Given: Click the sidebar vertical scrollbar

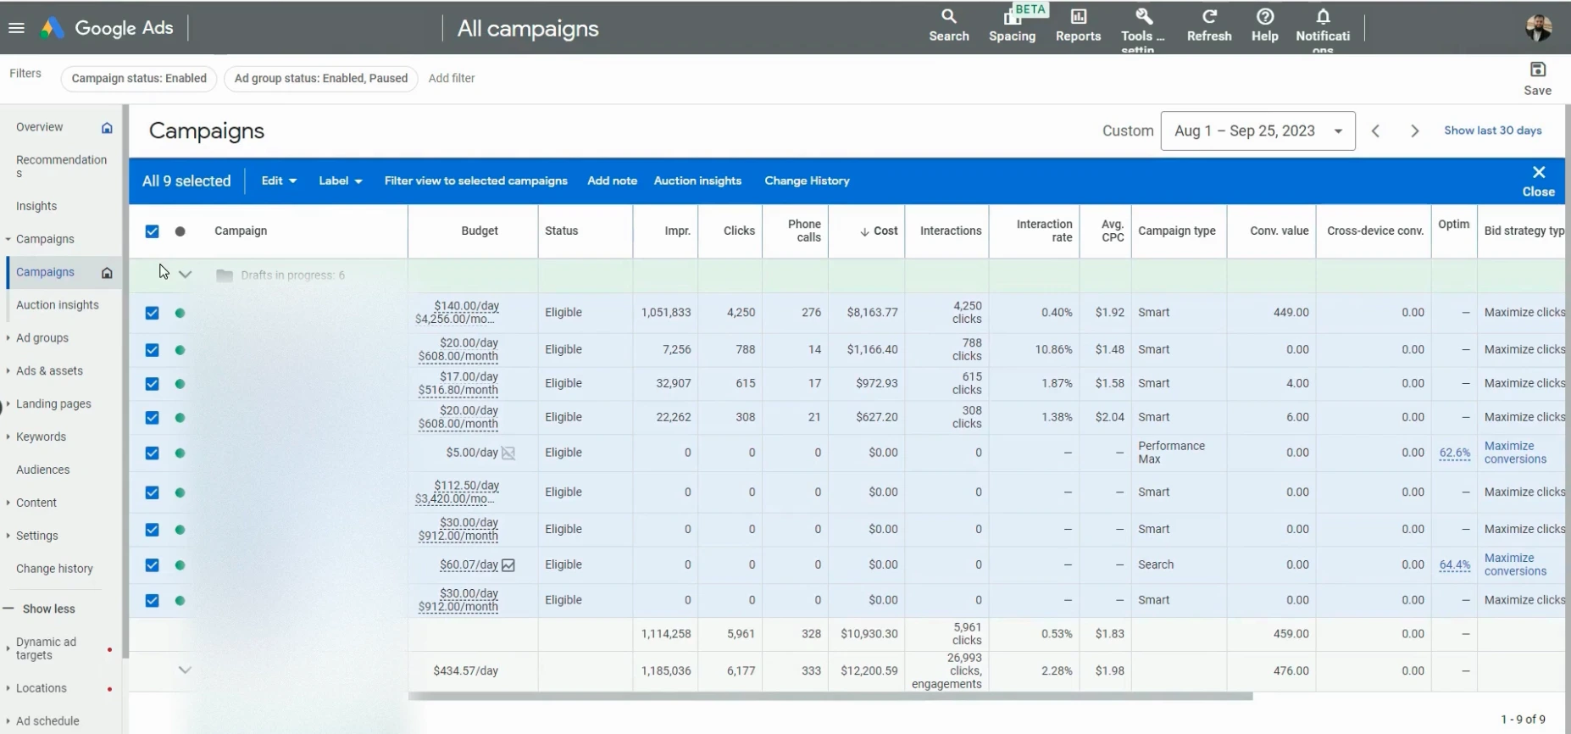Looking at the screenshot, I should pos(125,381).
